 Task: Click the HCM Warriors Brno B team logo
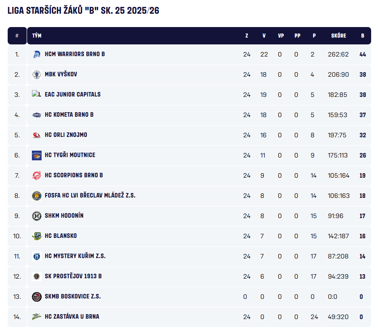pyautogui.click(x=37, y=54)
